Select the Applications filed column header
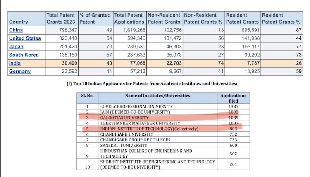 233,98
